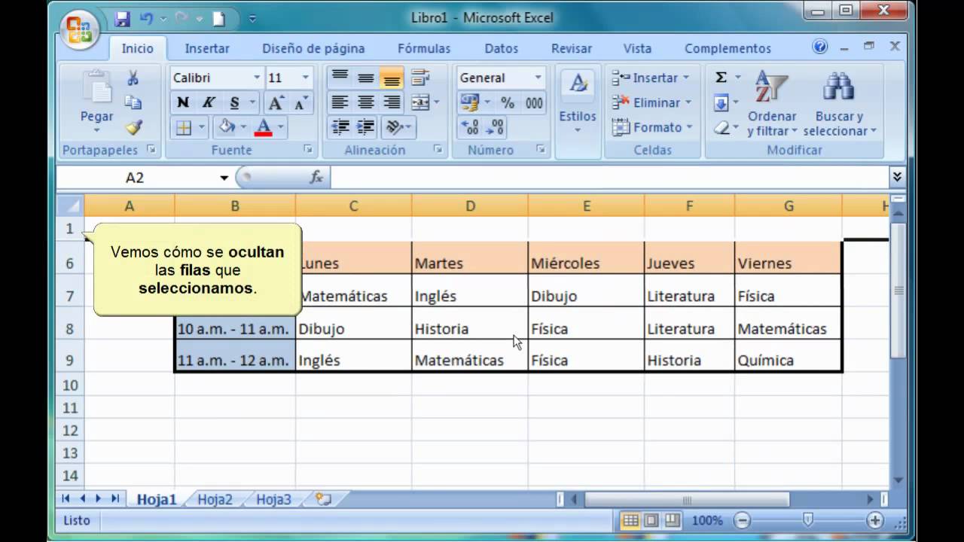964x542 pixels.
Task: Apply the fill color bucket
Action: [226, 128]
